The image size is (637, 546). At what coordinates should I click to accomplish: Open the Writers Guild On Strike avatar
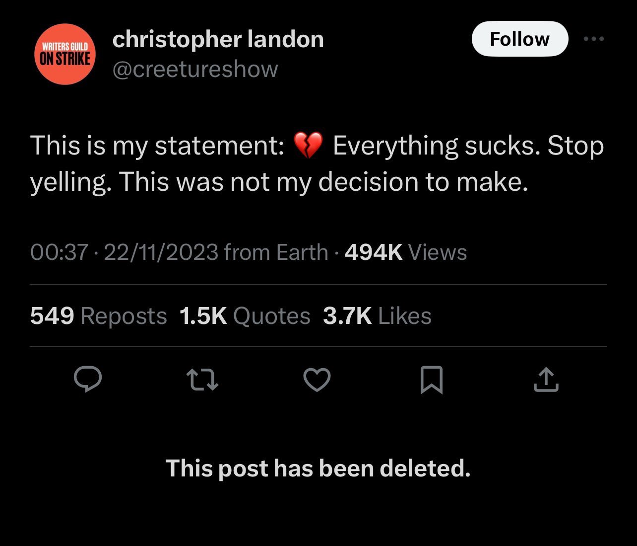[x=64, y=54]
